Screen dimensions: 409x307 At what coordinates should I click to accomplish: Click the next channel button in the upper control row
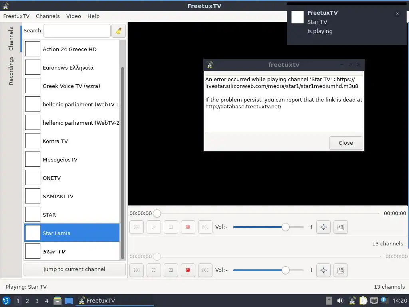205,227
